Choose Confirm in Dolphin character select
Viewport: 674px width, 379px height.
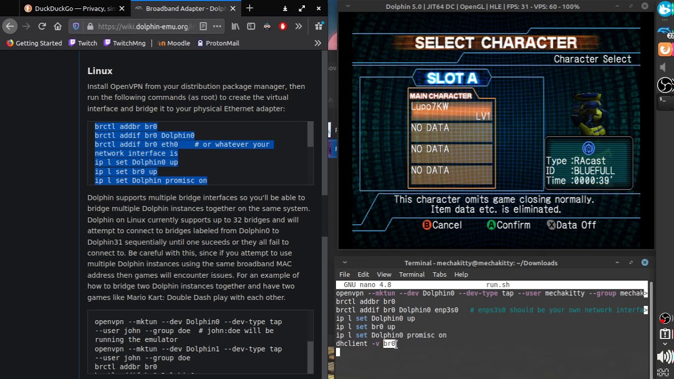pos(509,225)
